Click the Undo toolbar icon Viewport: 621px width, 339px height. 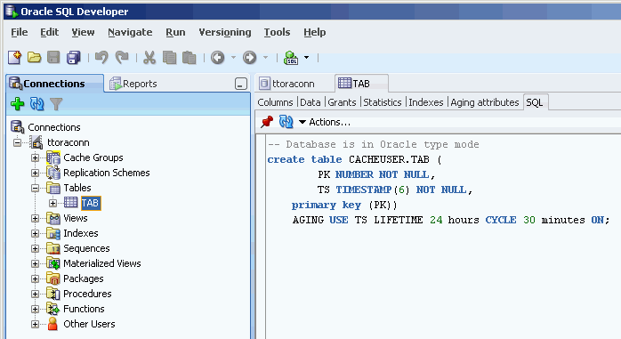click(x=101, y=58)
